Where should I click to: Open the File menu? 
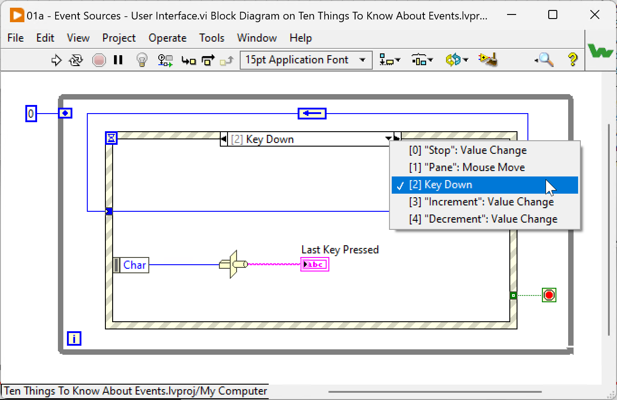tap(15, 38)
